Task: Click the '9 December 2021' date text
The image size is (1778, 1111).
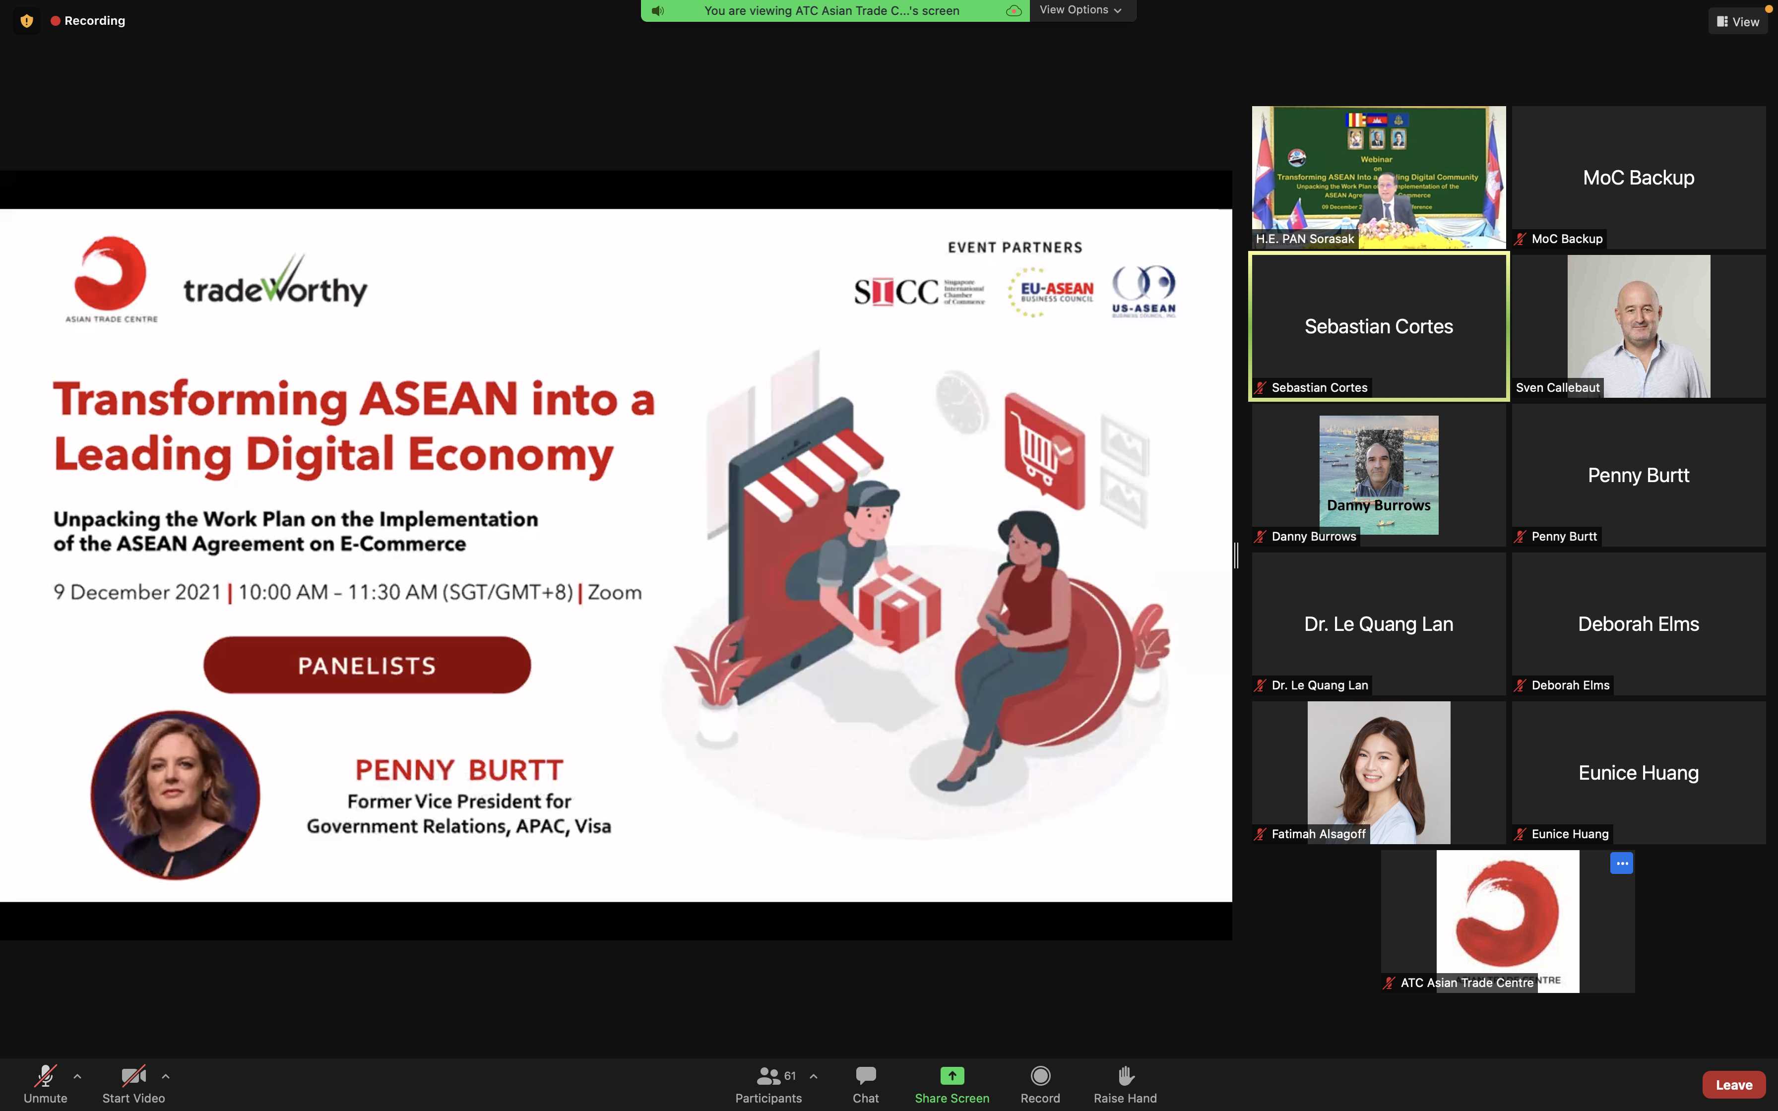Action: (136, 592)
